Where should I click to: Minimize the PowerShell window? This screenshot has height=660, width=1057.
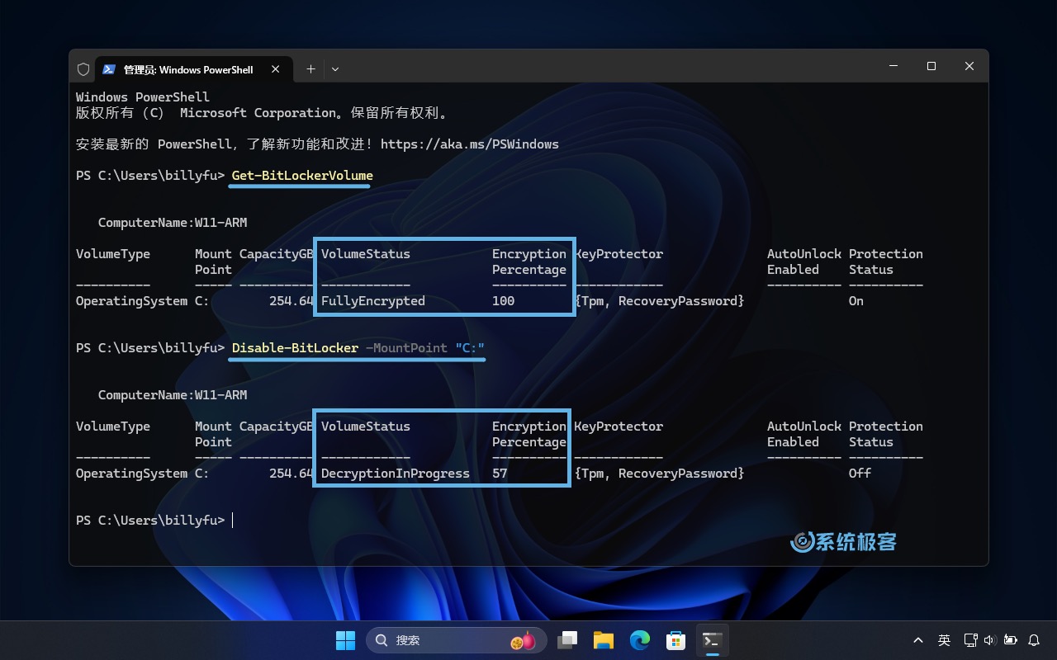(x=893, y=66)
